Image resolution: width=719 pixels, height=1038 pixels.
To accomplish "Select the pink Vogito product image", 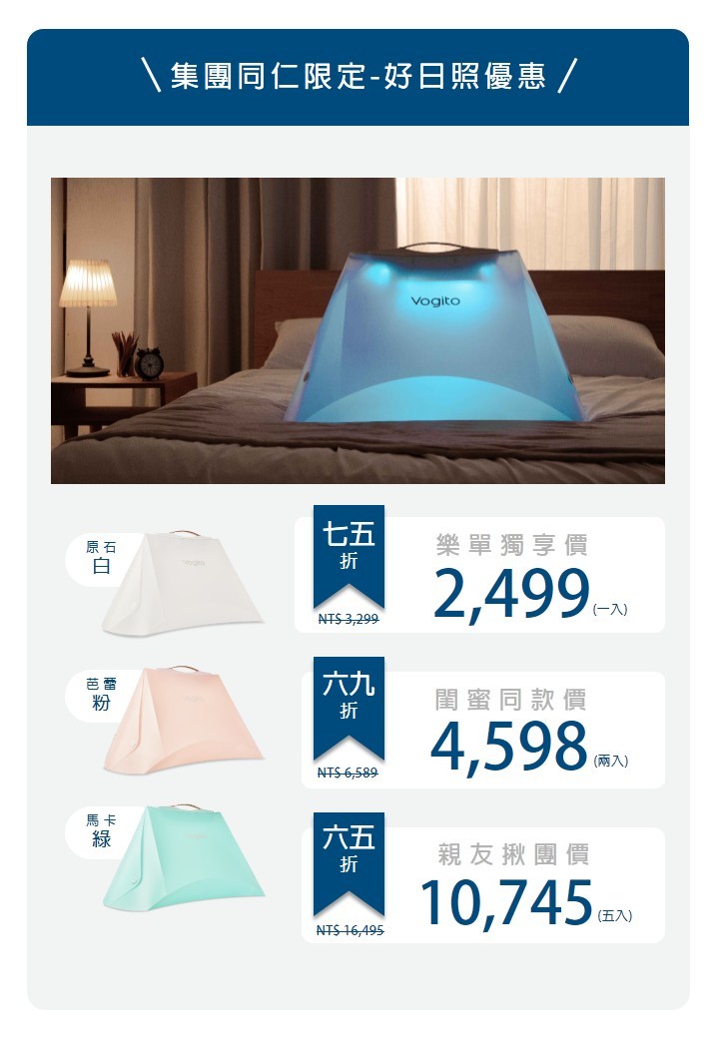I will pyautogui.click(x=183, y=720).
